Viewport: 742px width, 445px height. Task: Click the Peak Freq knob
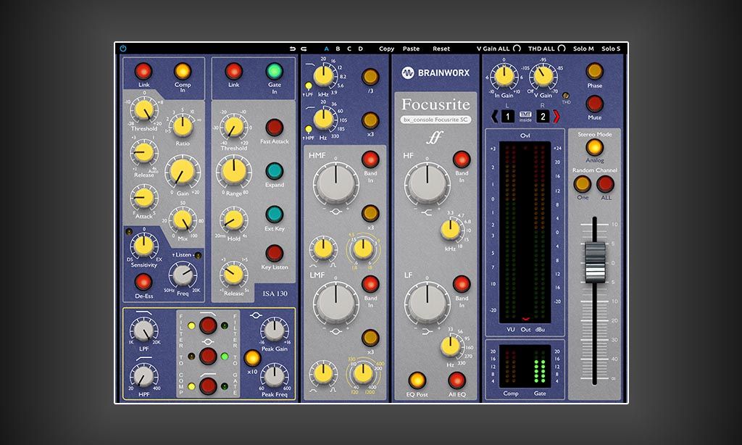274,376
